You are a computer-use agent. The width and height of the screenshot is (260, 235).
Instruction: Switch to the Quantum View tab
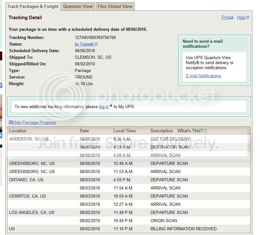coord(78,7)
